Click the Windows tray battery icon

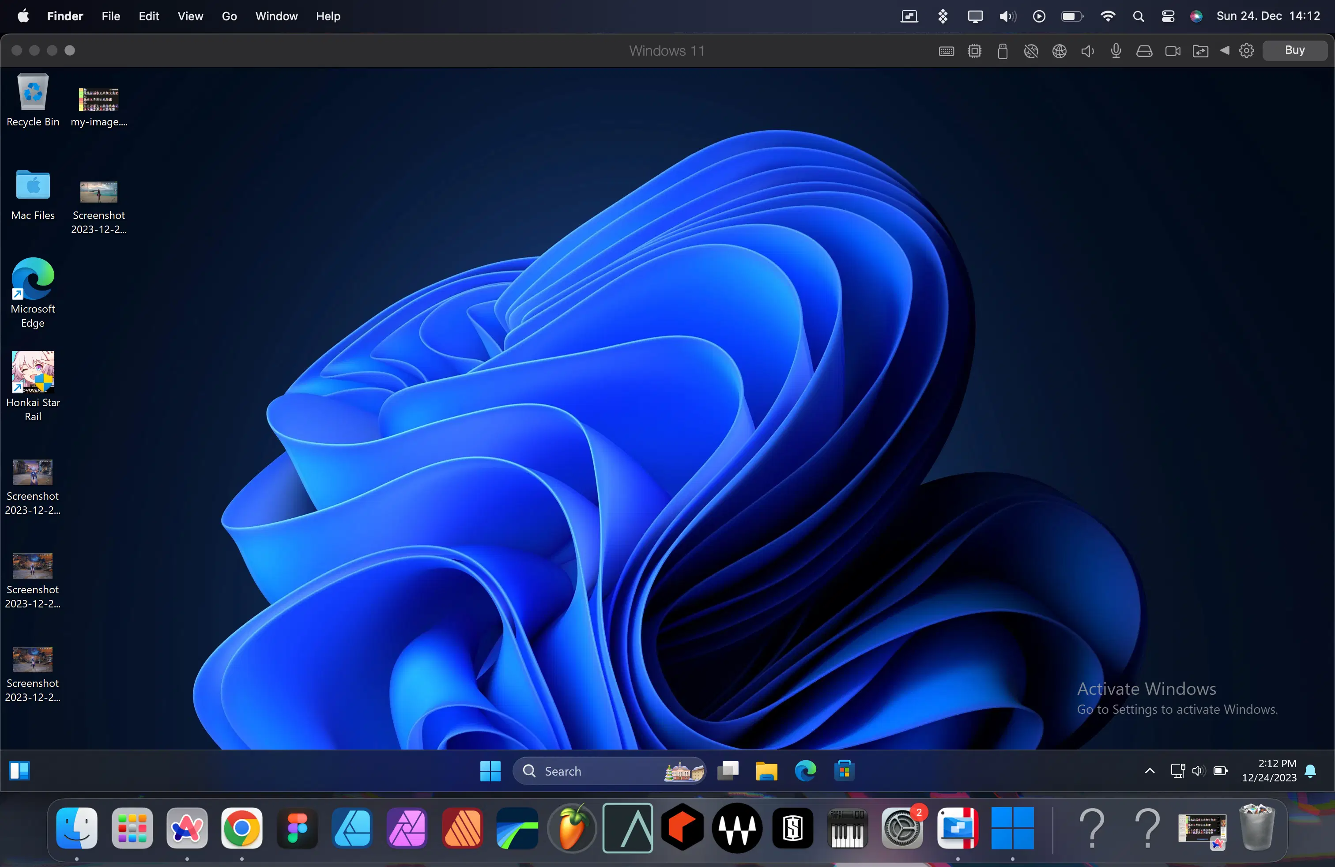(x=1221, y=771)
